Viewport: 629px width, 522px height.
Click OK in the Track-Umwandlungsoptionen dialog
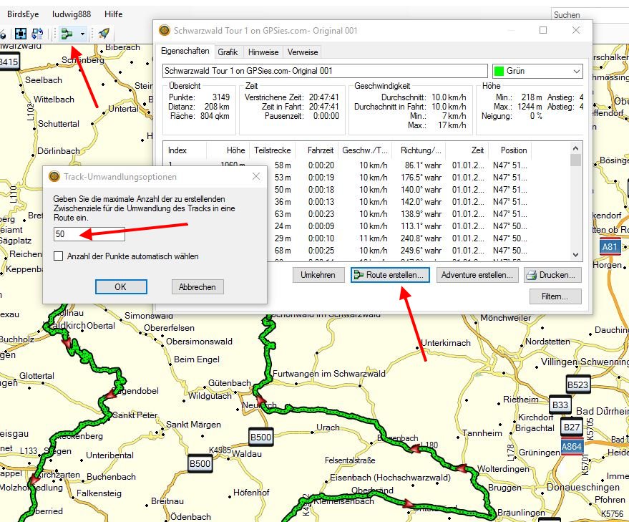tap(121, 286)
